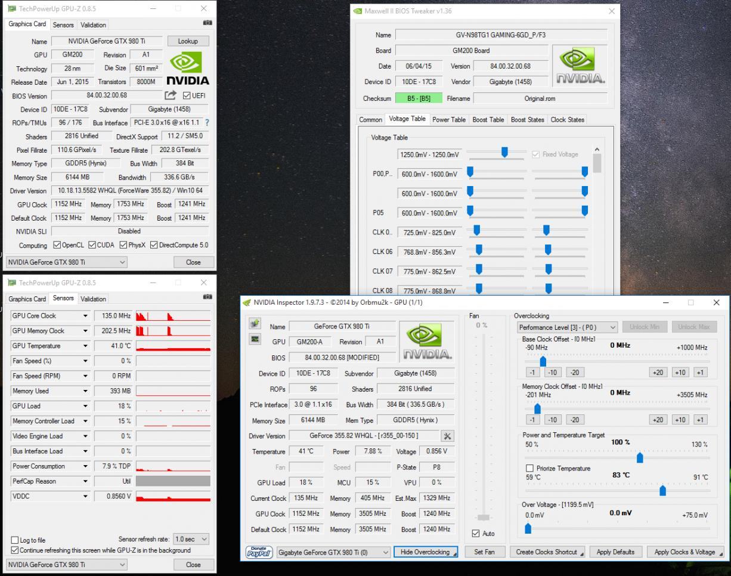
Task: Open Memory Used sensor dropdown
Action: (x=85, y=391)
